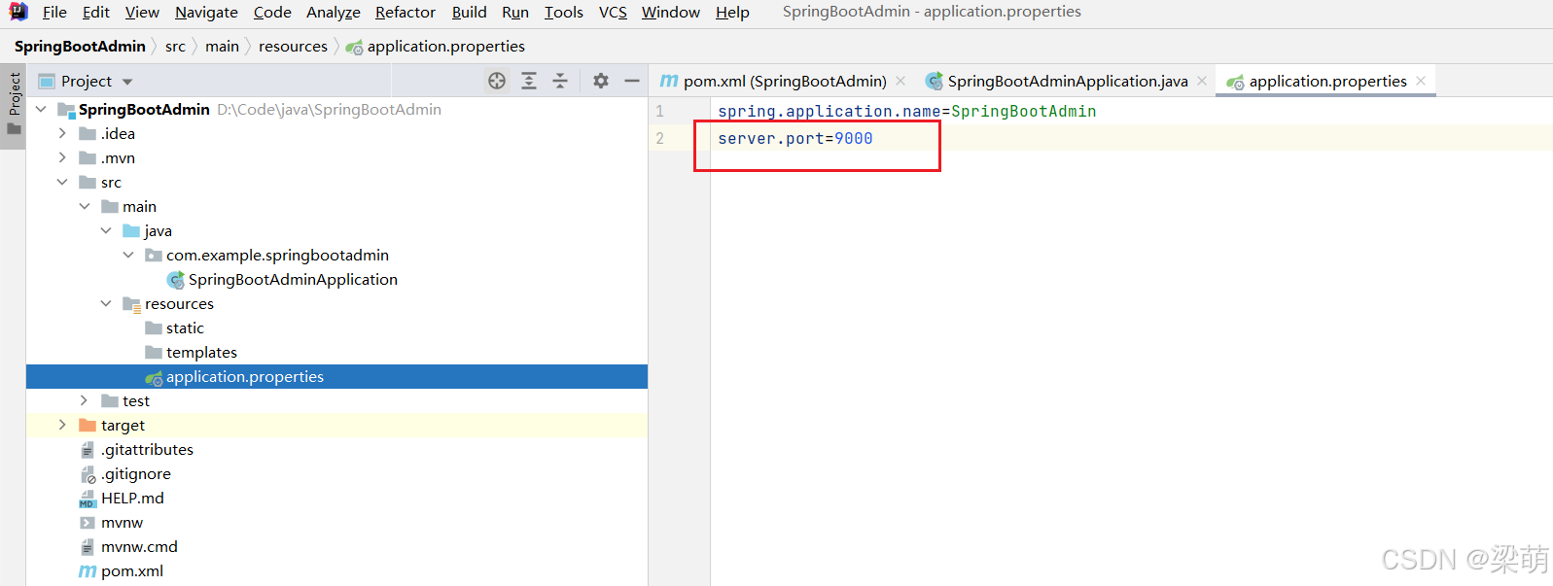Expand the .mvn folder
Image resolution: width=1553 pixels, height=586 pixels.
(x=62, y=157)
